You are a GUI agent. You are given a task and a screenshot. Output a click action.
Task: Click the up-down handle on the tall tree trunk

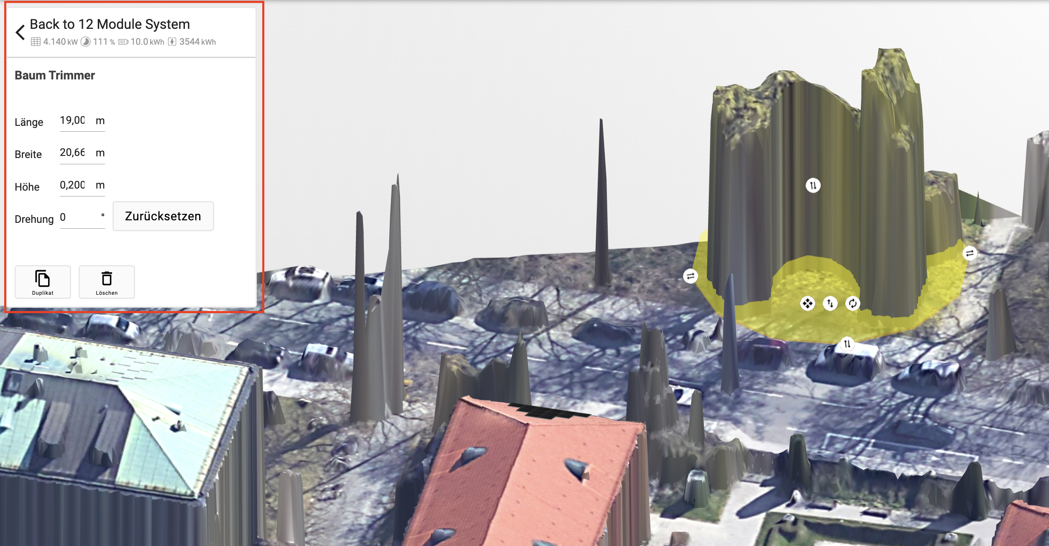pyautogui.click(x=813, y=185)
